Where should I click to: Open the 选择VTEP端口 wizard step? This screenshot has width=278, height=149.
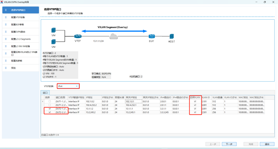pyautogui.click(x=21, y=10)
